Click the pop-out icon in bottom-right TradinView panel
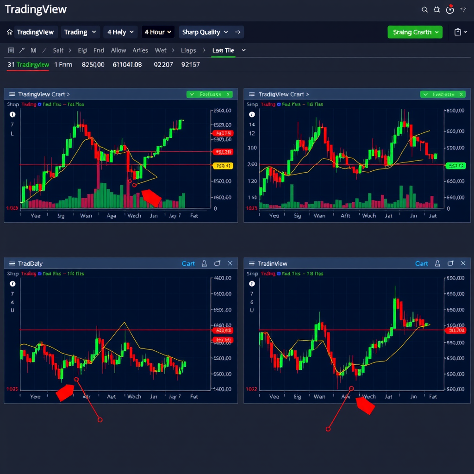The width and height of the screenshot is (474, 474). coord(450,263)
